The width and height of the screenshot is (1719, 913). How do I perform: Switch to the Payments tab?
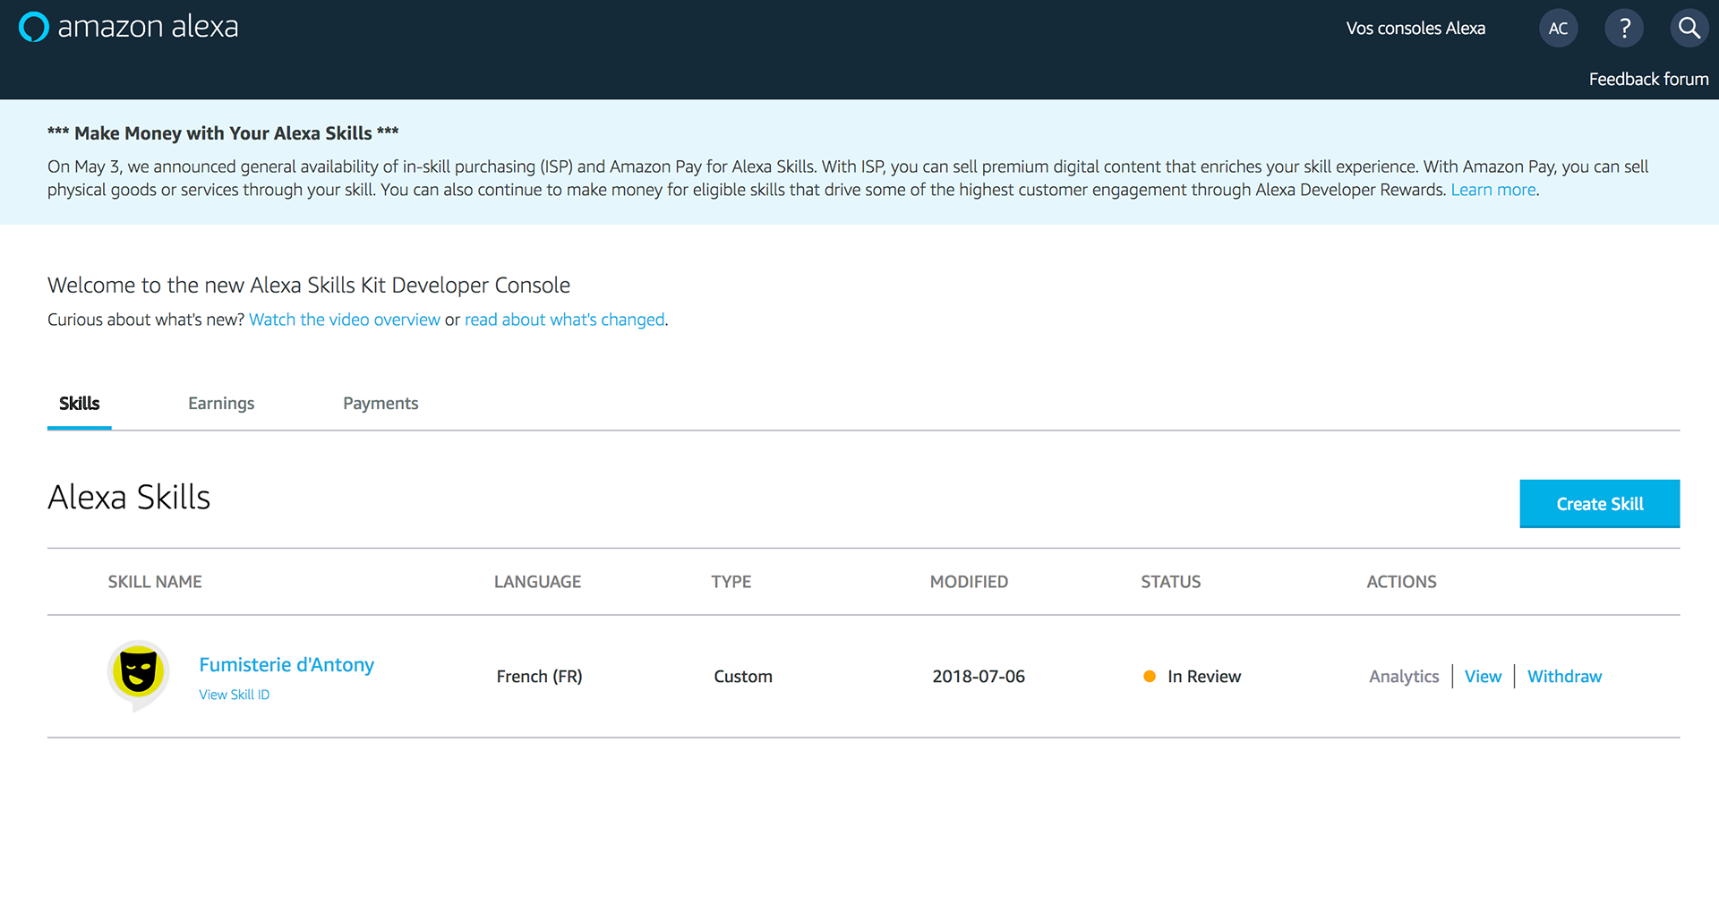click(x=381, y=404)
